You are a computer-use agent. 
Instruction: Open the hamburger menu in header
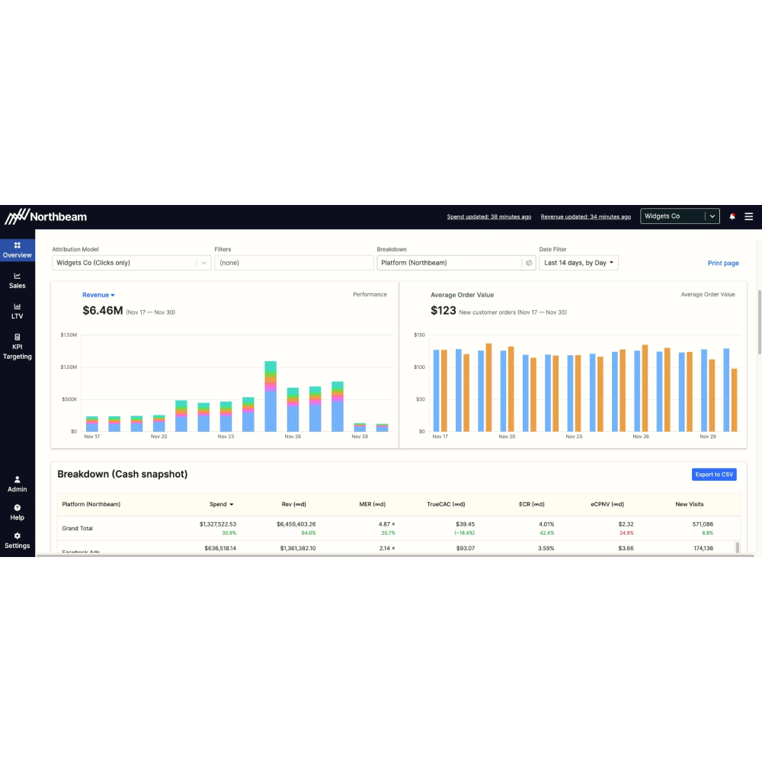coord(749,216)
